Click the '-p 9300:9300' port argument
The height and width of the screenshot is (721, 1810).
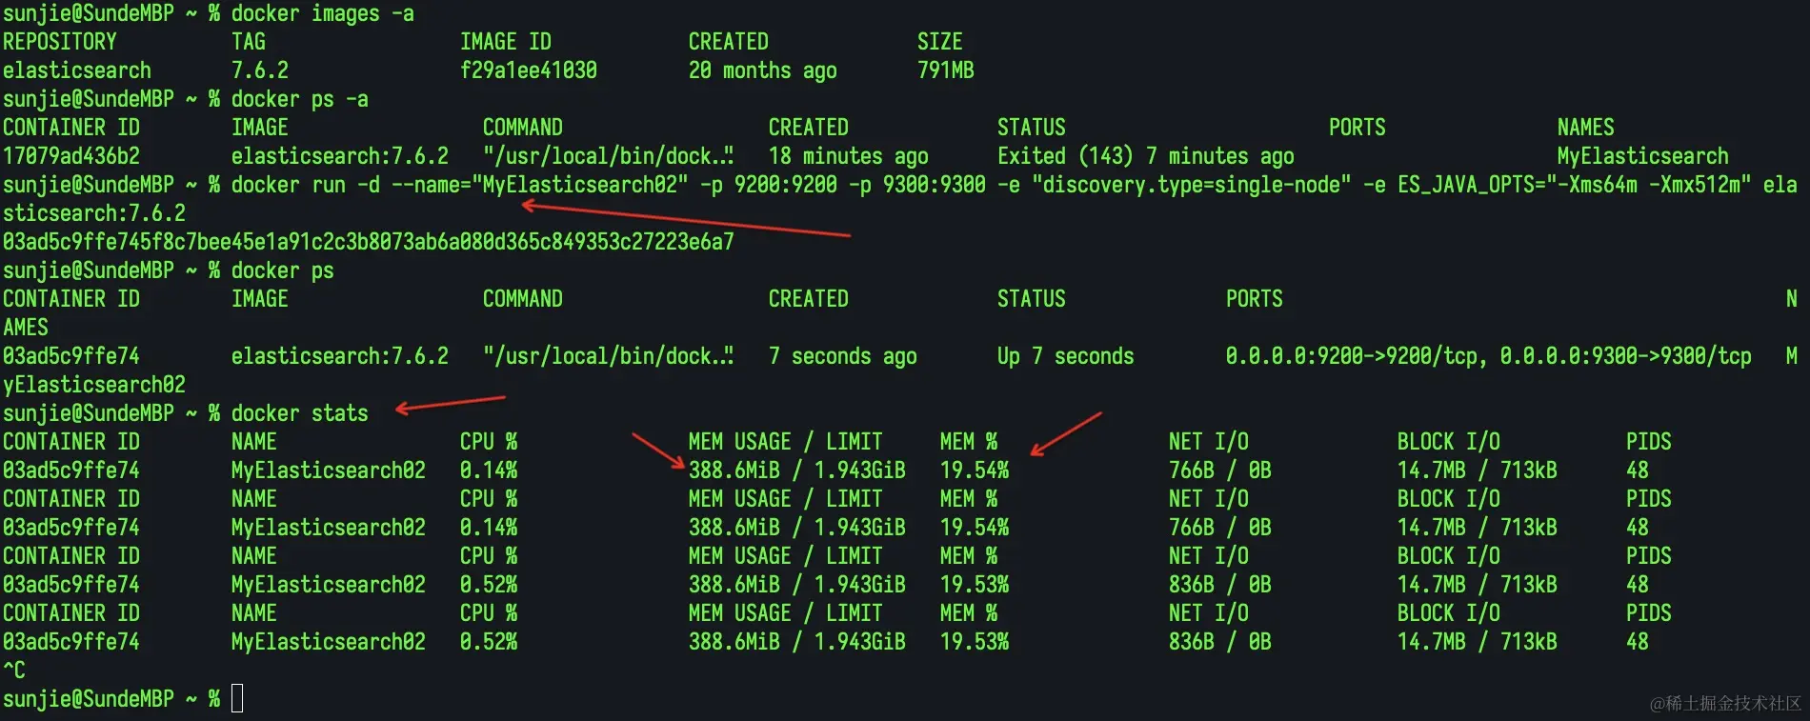pos(916,185)
